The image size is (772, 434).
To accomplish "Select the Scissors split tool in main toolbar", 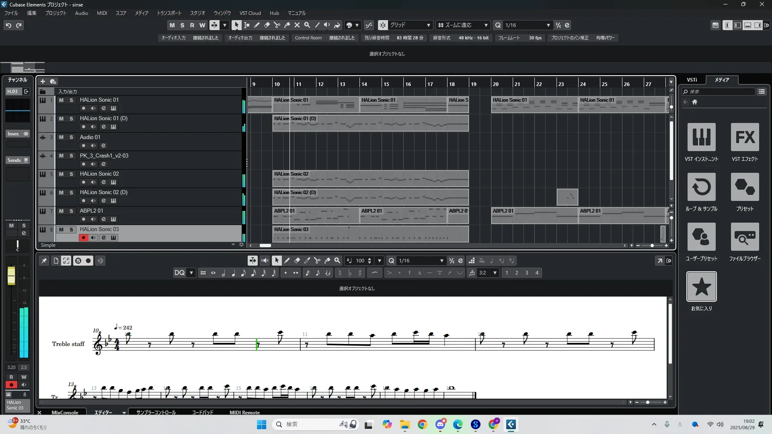I will pos(277,25).
